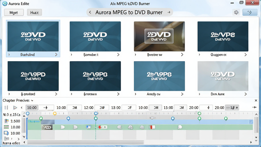Click the blue video track bar
261x147 pixels.
(x=140, y=122)
